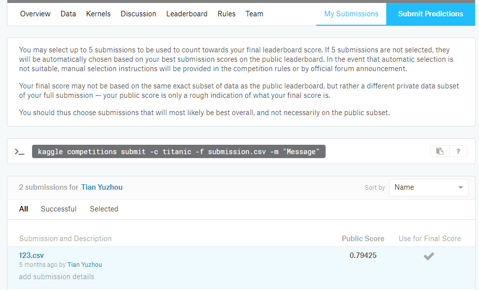Open the 123.csv submission link
This screenshot has width=479, height=290.
coord(32,255)
